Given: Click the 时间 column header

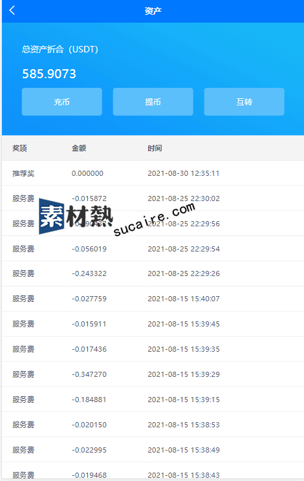Looking at the screenshot, I should 155,148.
